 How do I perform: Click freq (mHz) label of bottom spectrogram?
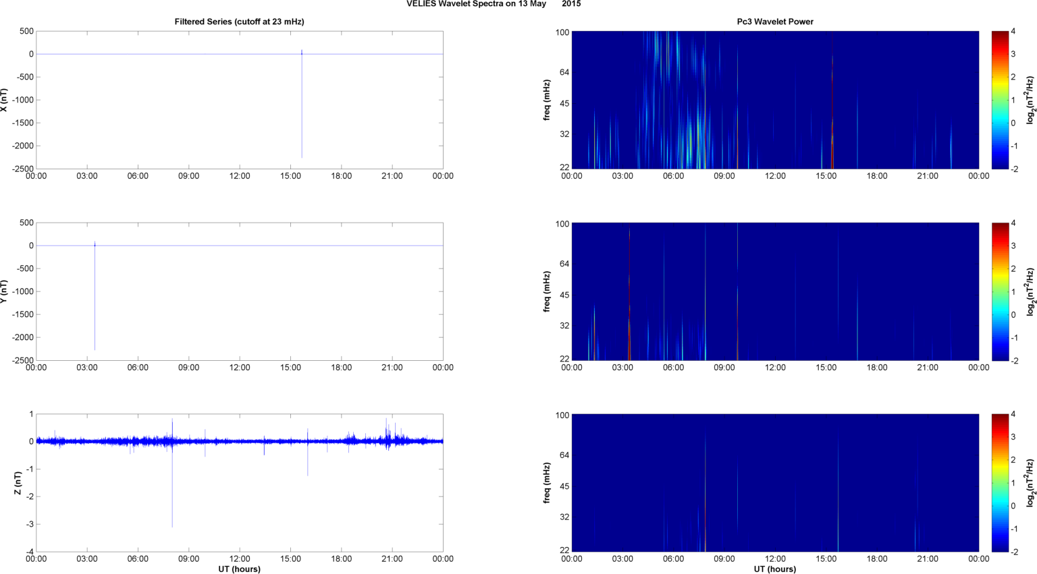coord(547,483)
